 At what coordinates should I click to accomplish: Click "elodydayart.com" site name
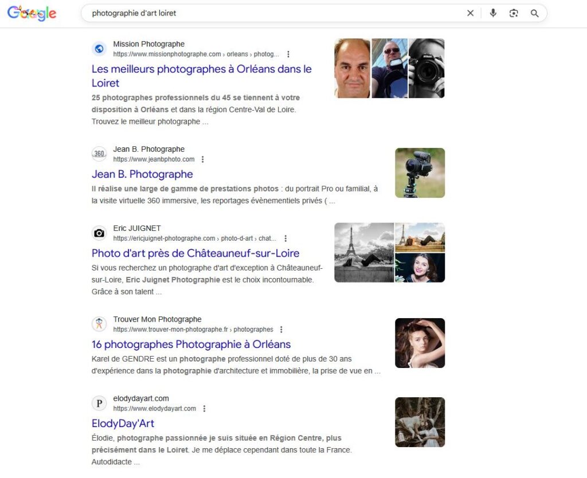coord(141,399)
